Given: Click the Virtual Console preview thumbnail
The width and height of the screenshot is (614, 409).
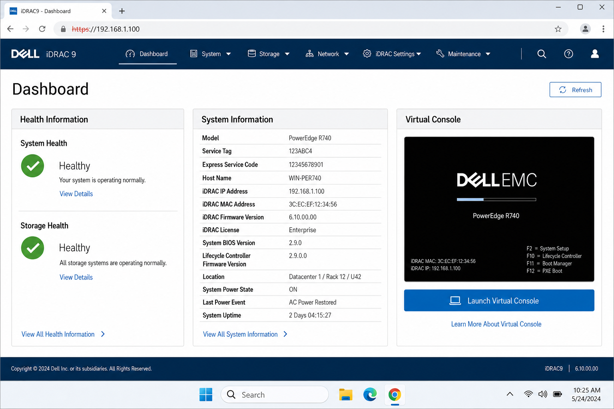Looking at the screenshot, I should click(499, 209).
